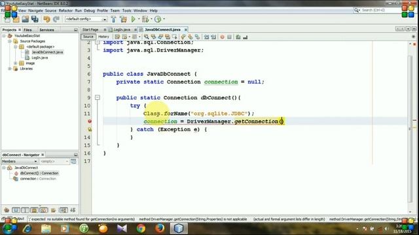419x235 pixels.
Task: Select LogIn.java in the Projects tree
Action: point(39,58)
